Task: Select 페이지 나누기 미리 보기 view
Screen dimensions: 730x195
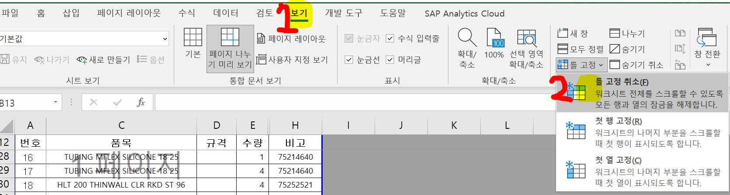Action: click(x=230, y=48)
